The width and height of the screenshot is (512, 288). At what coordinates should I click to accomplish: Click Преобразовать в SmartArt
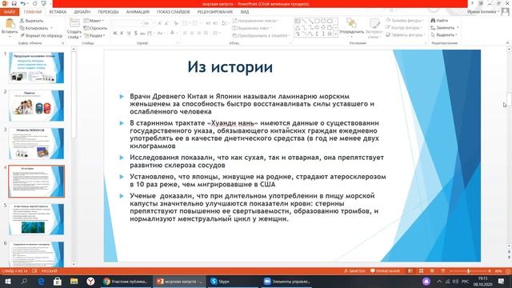click(x=261, y=35)
